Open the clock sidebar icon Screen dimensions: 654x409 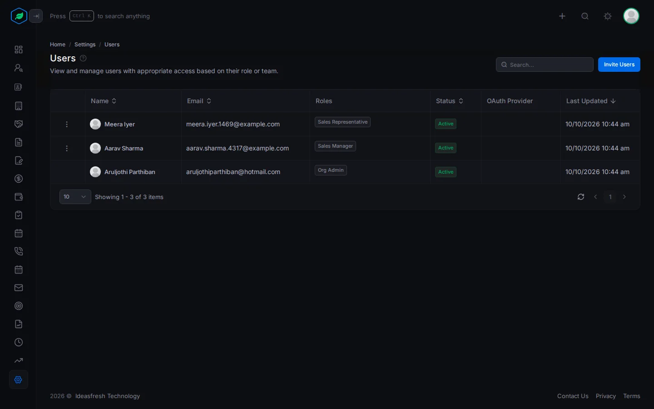click(19, 342)
